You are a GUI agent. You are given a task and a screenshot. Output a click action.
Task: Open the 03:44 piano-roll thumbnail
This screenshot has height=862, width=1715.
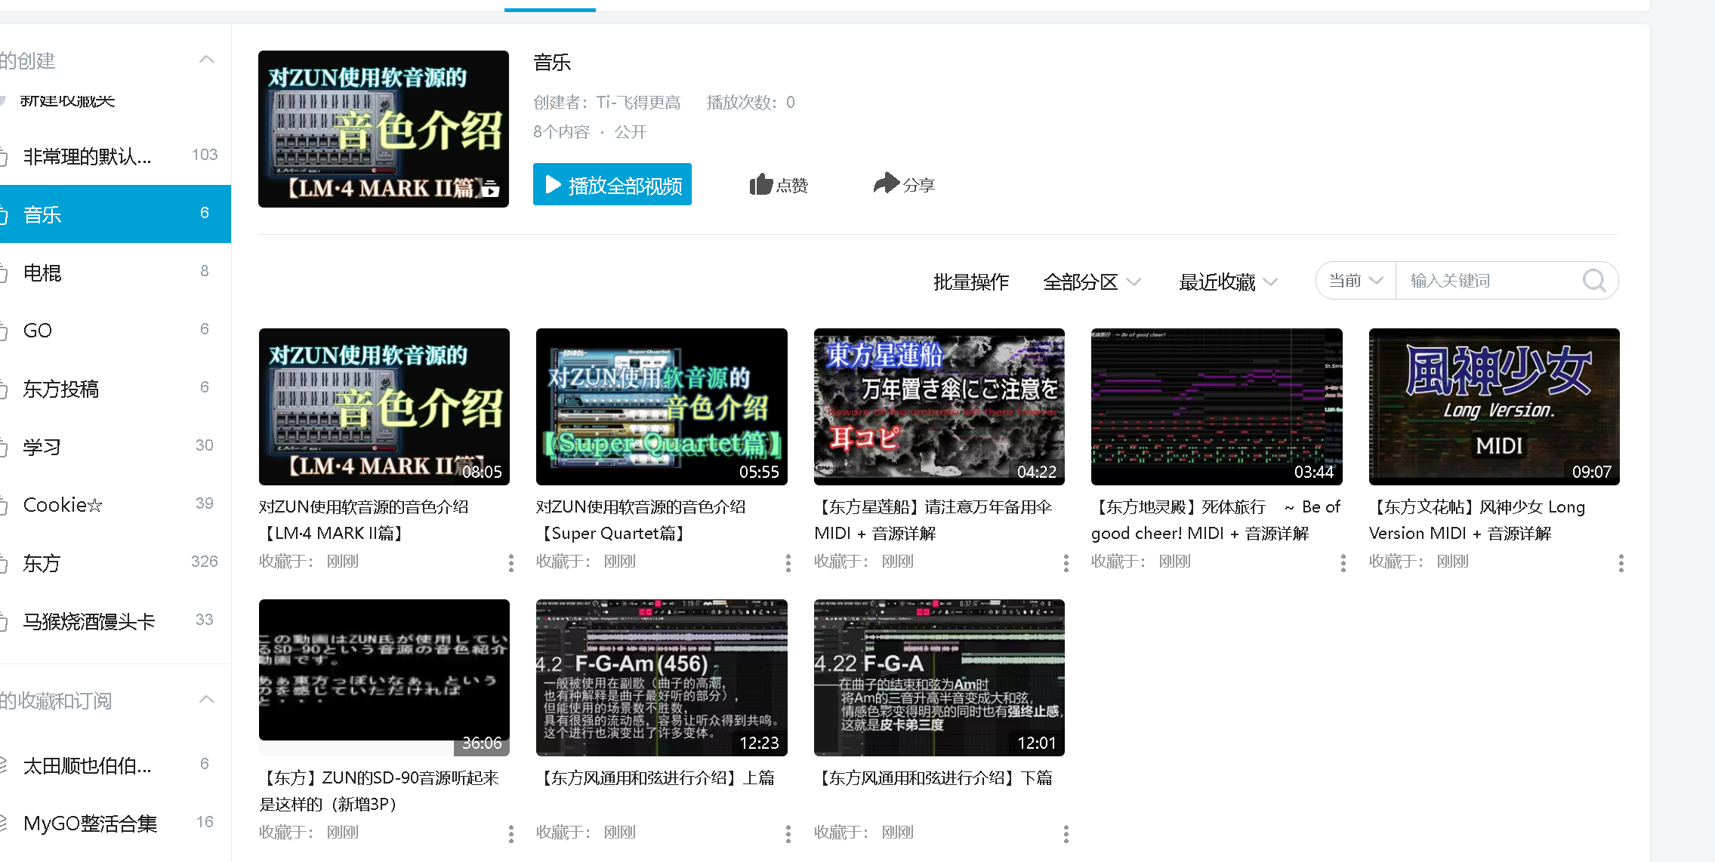tap(1217, 407)
